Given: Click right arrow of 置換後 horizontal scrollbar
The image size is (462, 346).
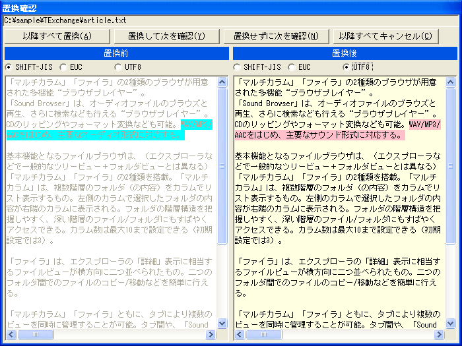Looking at the screenshot, I should click(x=439, y=335).
